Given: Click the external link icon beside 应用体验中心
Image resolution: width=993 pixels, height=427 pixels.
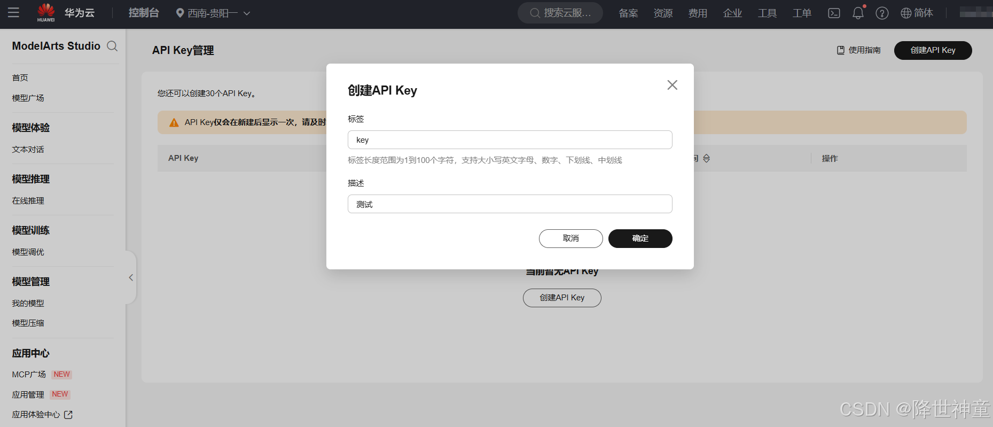Looking at the screenshot, I should [68, 415].
